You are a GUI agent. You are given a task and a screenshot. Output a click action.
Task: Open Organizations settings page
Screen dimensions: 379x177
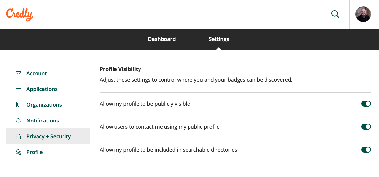click(44, 105)
